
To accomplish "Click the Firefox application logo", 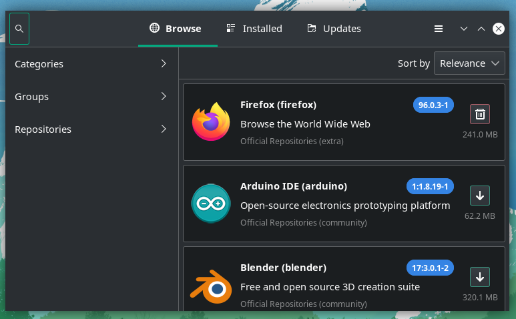I will [211, 121].
